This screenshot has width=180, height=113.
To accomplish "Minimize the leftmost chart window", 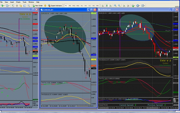I will (x=30, y=10).
